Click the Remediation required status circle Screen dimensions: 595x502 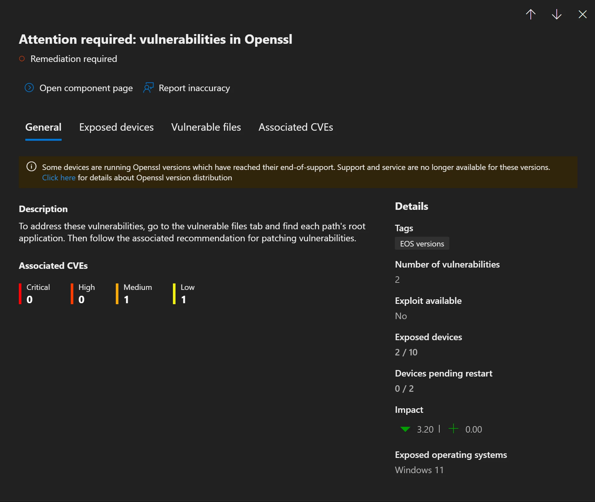pos(22,59)
